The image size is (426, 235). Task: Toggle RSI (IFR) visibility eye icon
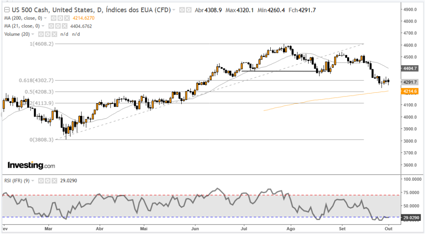pos(41,180)
